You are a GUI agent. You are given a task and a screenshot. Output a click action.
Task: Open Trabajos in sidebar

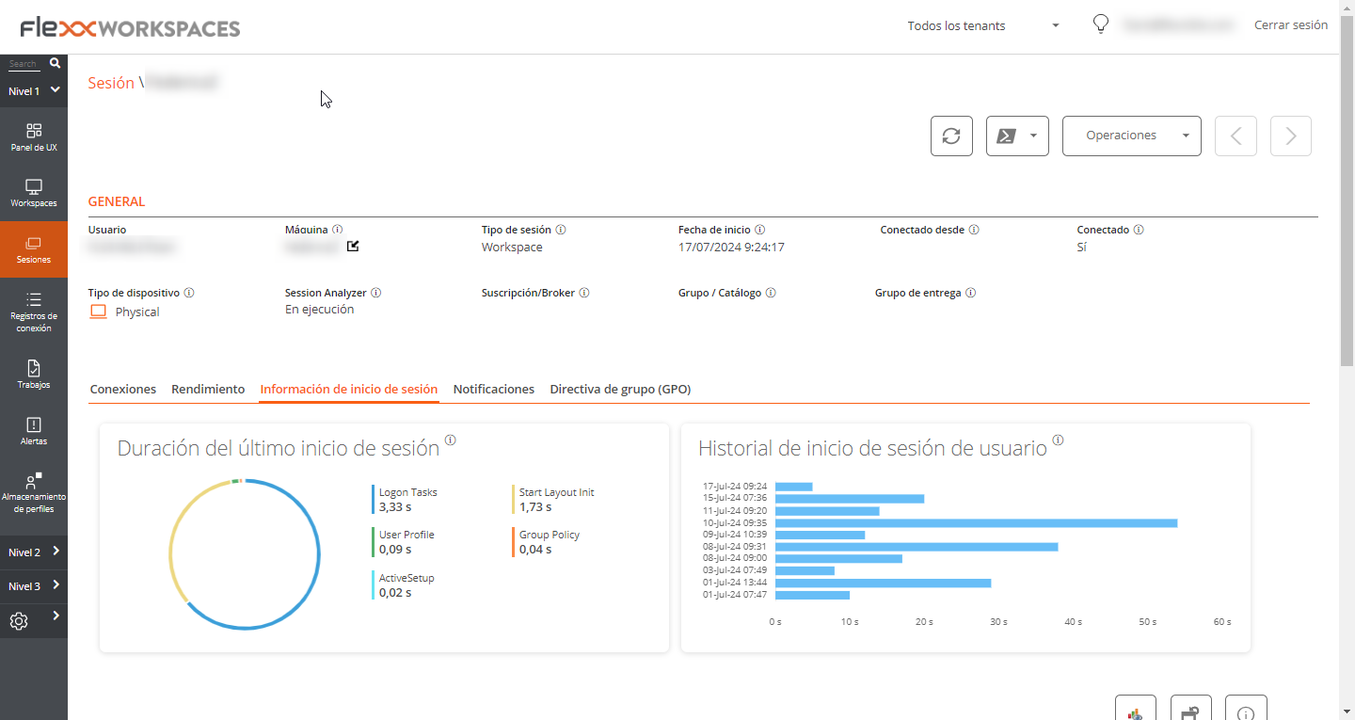pyautogui.click(x=34, y=374)
